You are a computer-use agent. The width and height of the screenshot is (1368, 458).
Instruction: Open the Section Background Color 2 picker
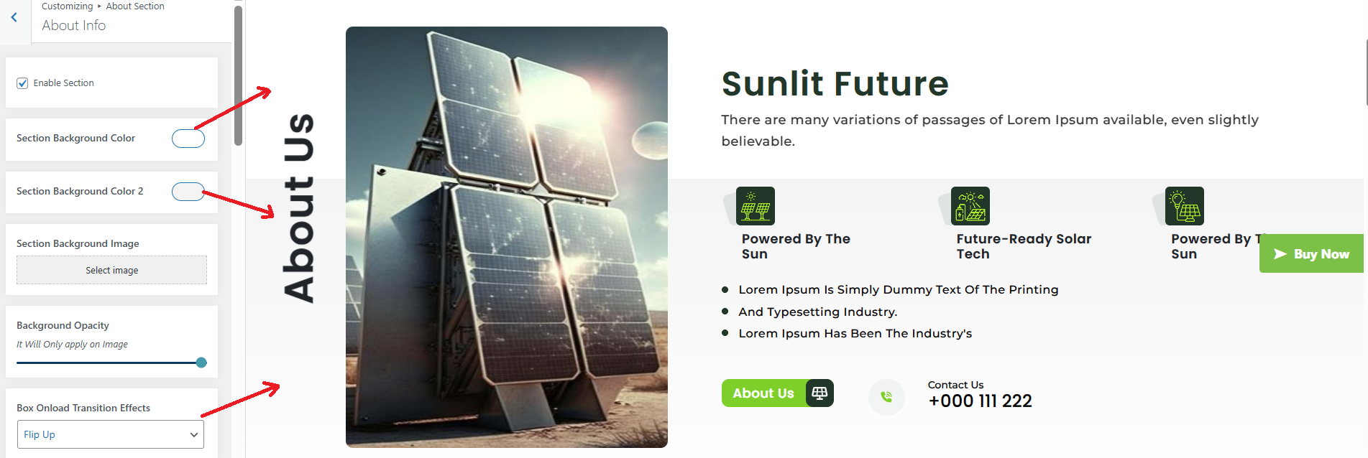click(188, 192)
